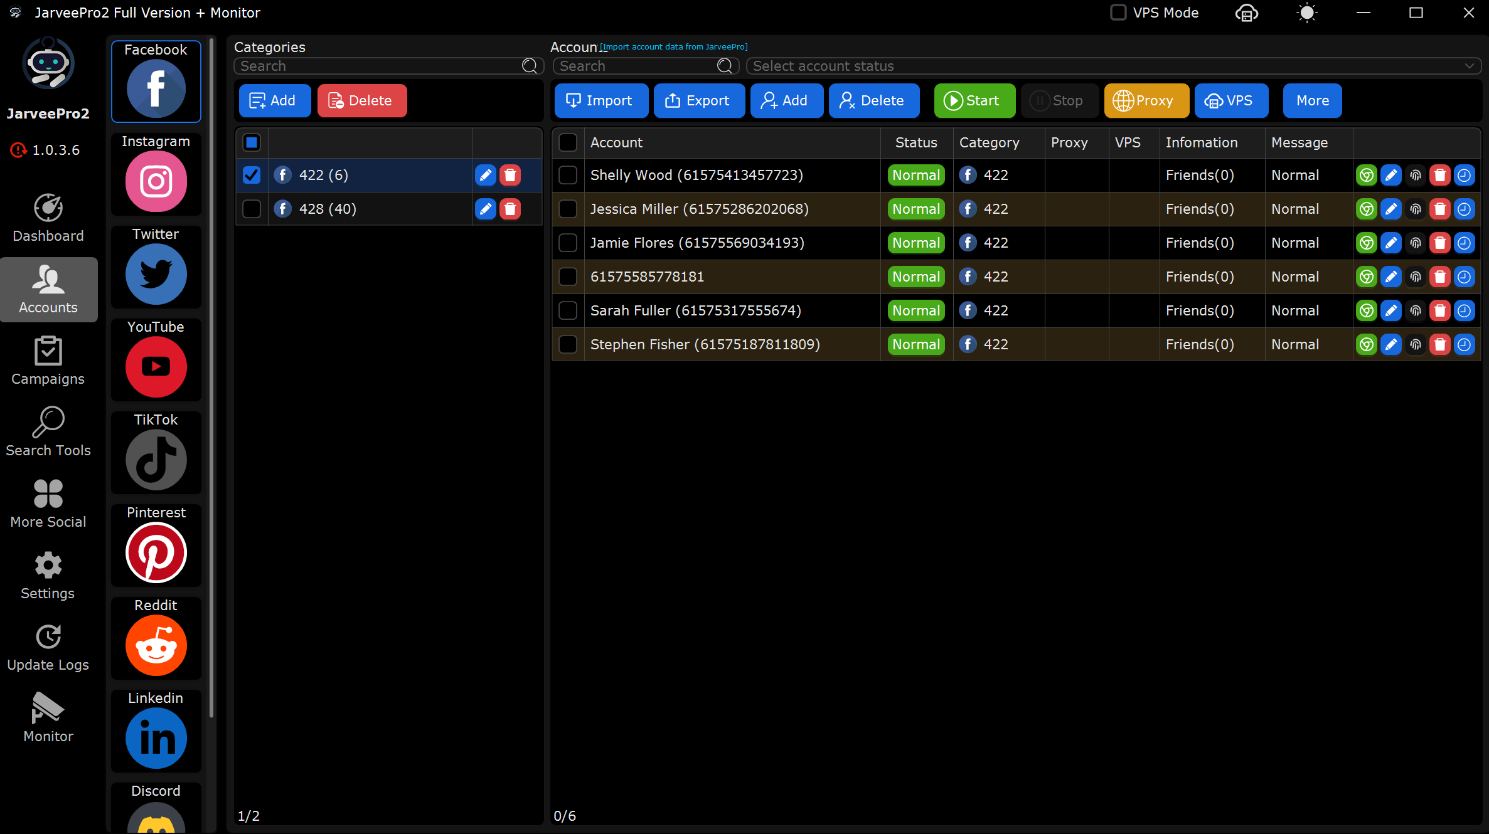Click the accounts Add button
The height and width of the screenshot is (834, 1489).
[x=787, y=100]
